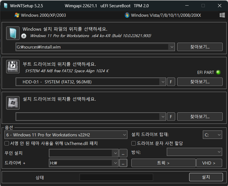
Task: Open the 드라이버 H:\ path dropdown
Action: pos(115,163)
